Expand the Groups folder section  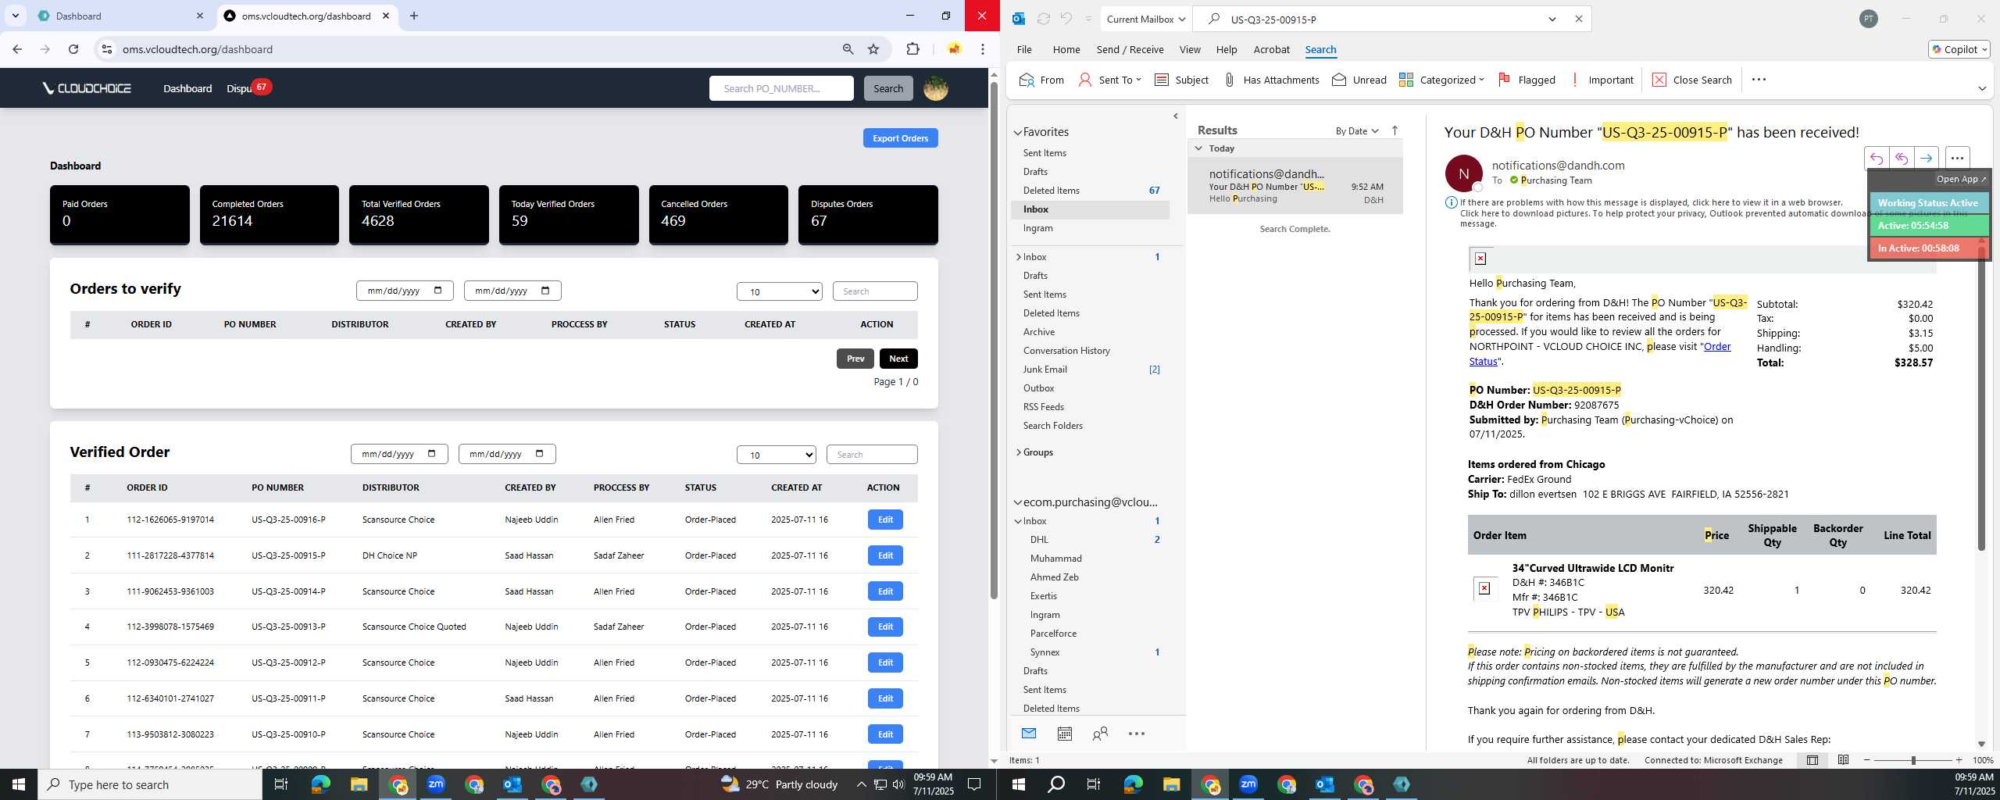(x=1019, y=452)
